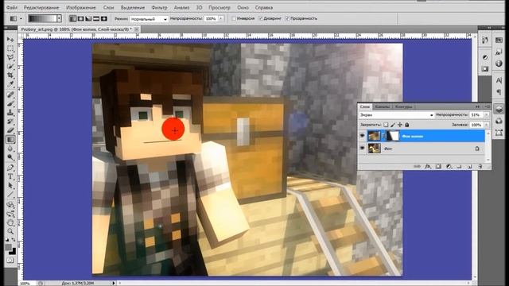Image resolution: width=509 pixels, height=286 pixels.
Task: Select the Lasso tool
Action: pos(10,57)
